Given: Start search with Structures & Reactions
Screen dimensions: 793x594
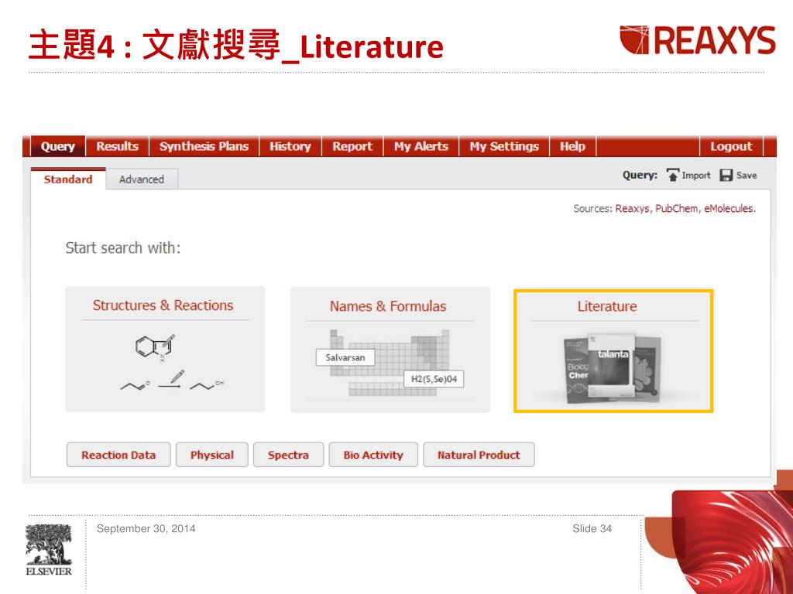Looking at the screenshot, I should tap(166, 349).
